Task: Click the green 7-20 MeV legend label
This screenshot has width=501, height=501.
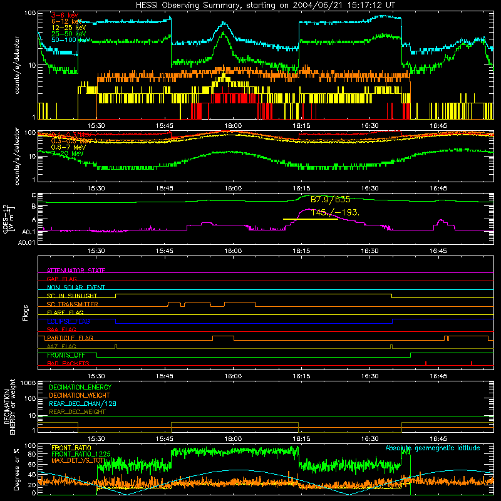Action: (x=68, y=153)
